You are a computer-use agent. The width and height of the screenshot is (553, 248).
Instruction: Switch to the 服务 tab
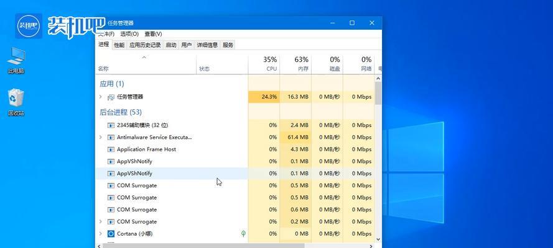coord(228,45)
